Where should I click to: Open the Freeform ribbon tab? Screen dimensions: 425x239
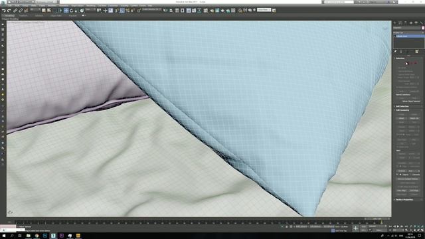(x=23, y=16)
